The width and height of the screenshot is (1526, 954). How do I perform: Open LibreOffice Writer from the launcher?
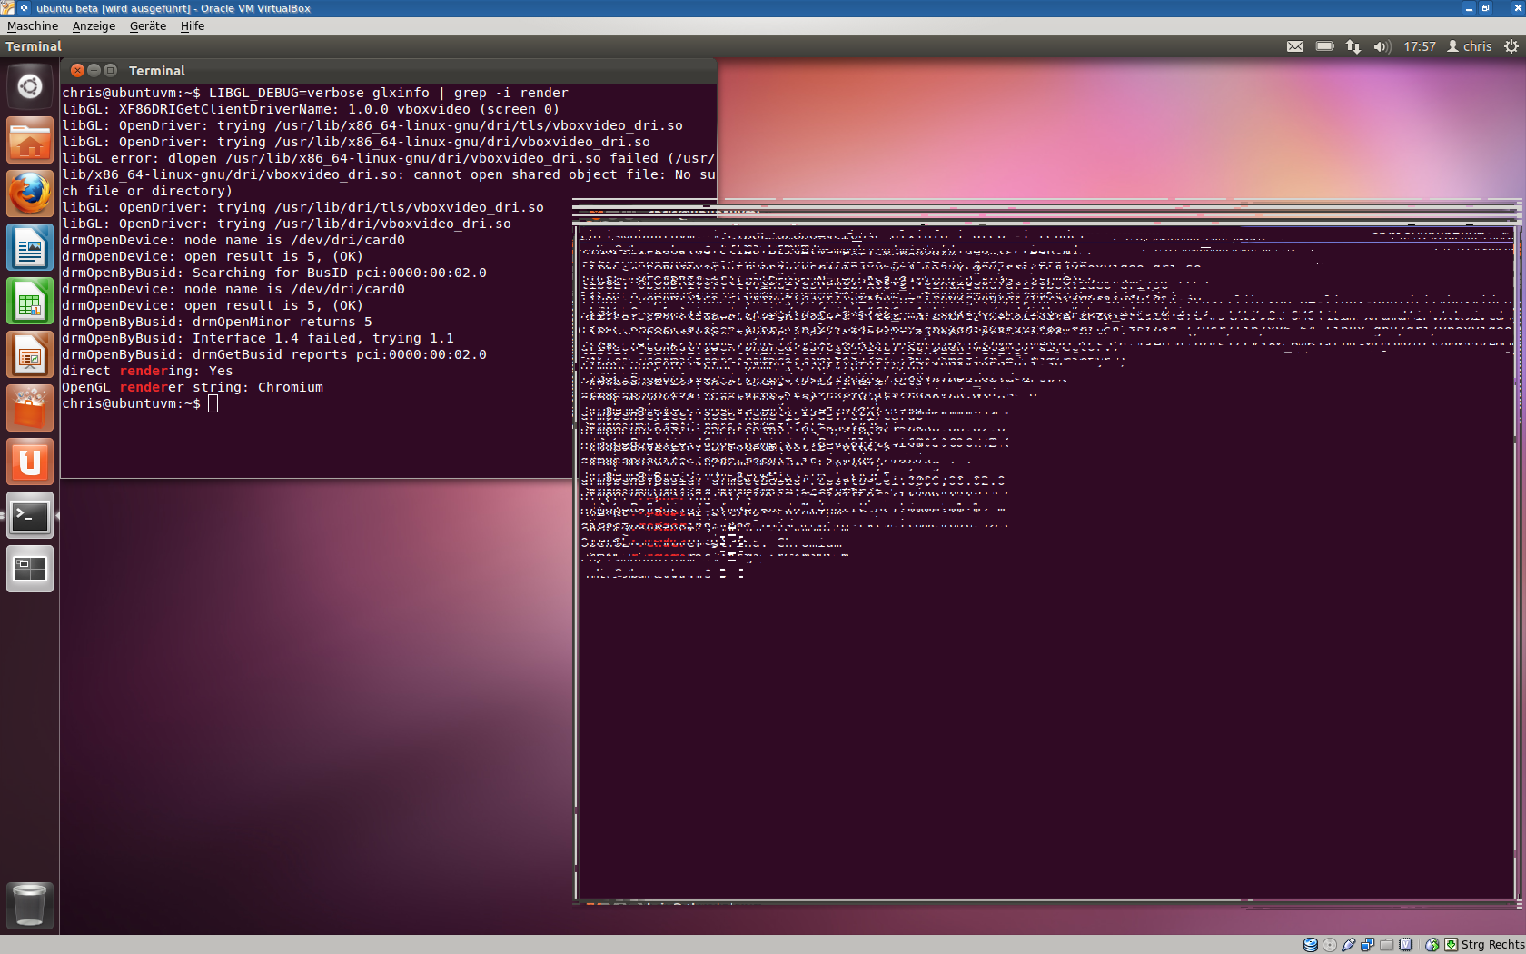coord(29,247)
